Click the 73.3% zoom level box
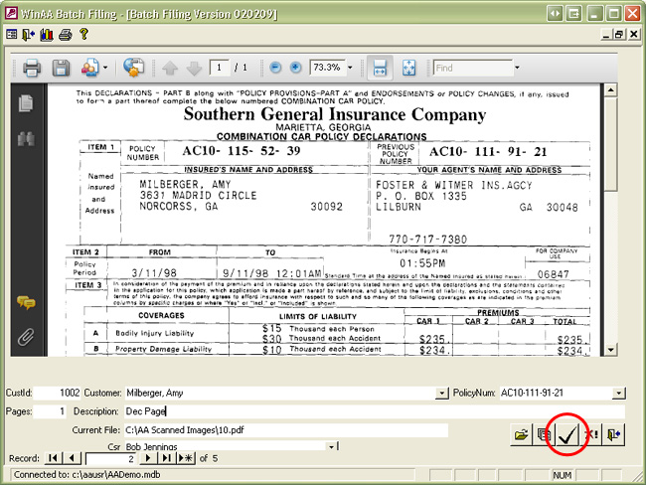The height and width of the screenshot is (485, 646). pyautogui.click(x=327, y=68)
